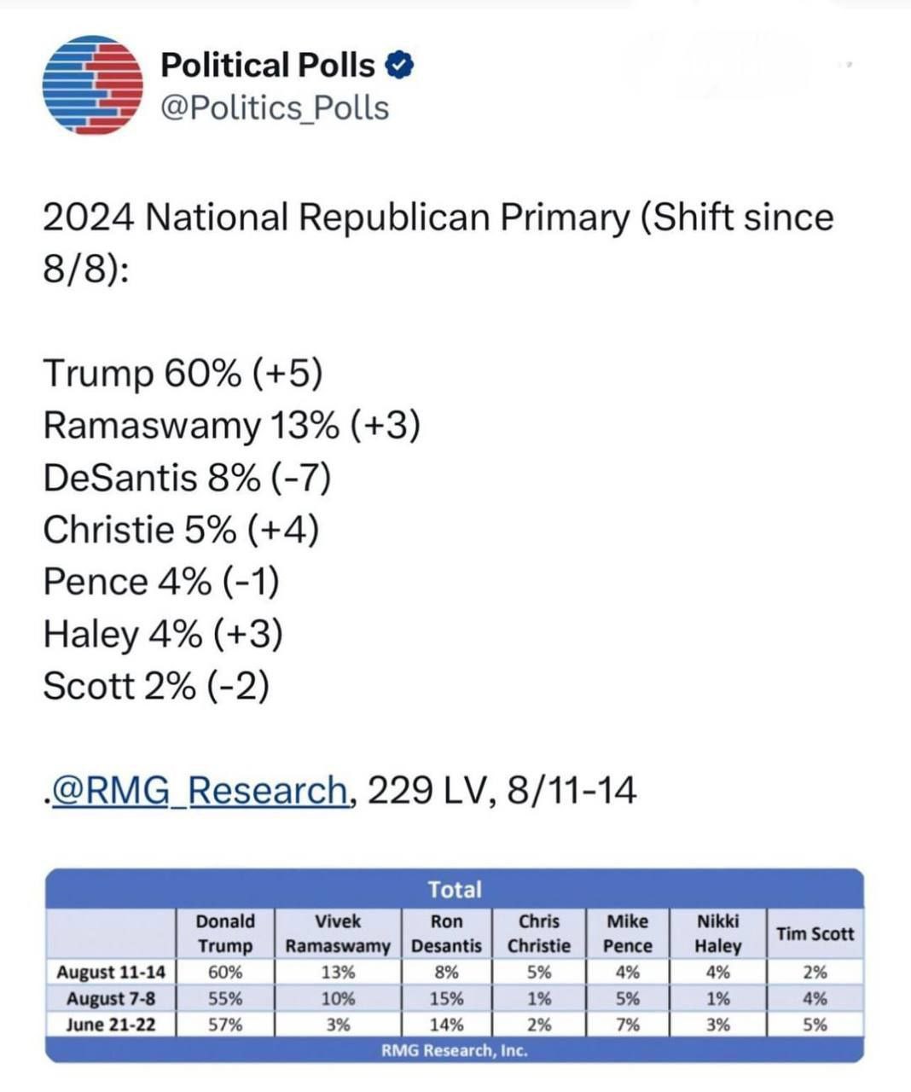911x1092 pixels.
Task: Click the "Ramaswamy 13% (+3)" text line
Action: (x=231, y=426)
